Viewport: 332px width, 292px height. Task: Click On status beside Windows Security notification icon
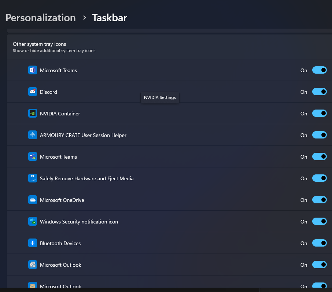tap(304, 222)
